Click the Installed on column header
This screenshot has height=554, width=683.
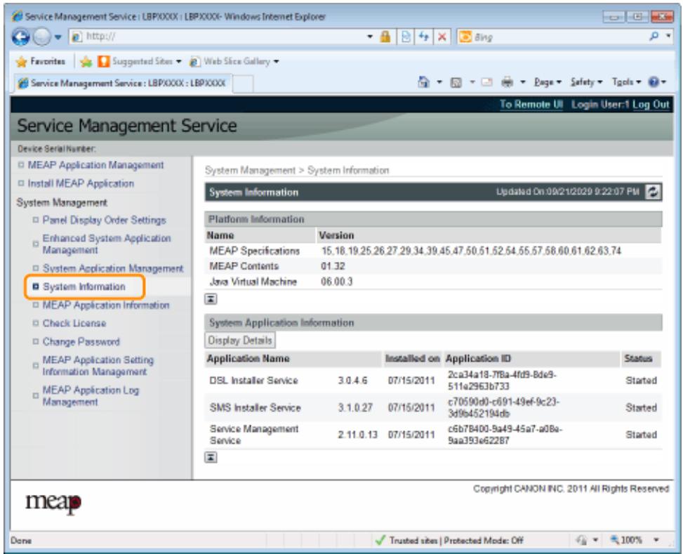point(412,359)
